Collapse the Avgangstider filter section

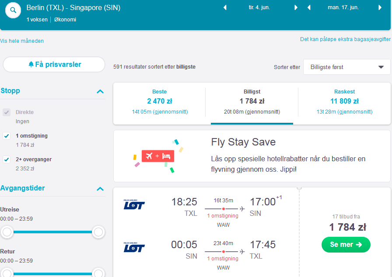tap(100, 189)
